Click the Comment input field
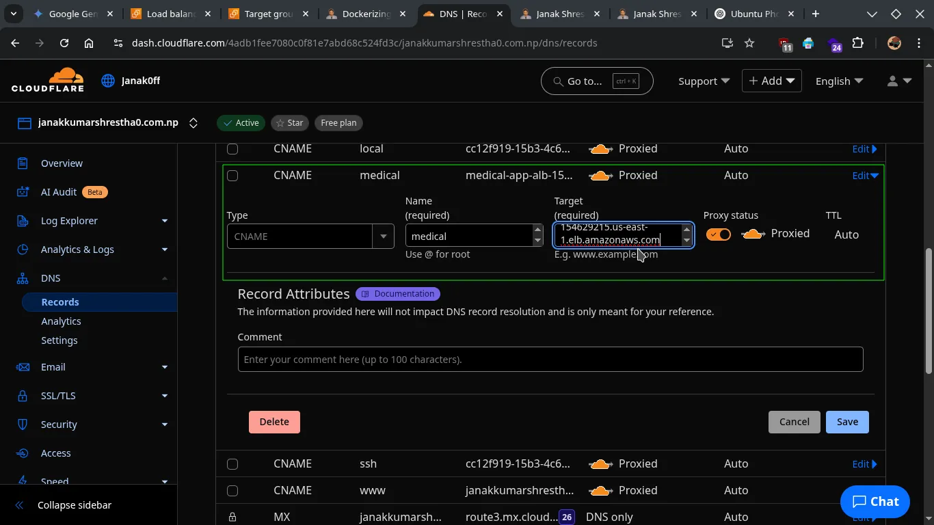Image resolution: width=934 pixels, height=525 pixels. 550,360
